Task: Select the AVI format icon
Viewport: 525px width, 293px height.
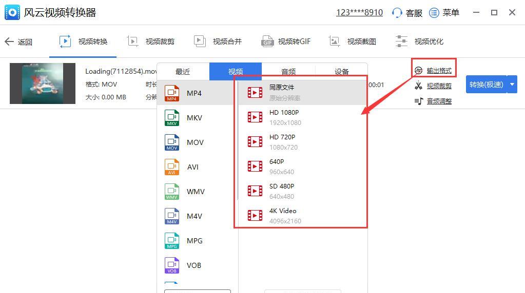Action: 172,167
